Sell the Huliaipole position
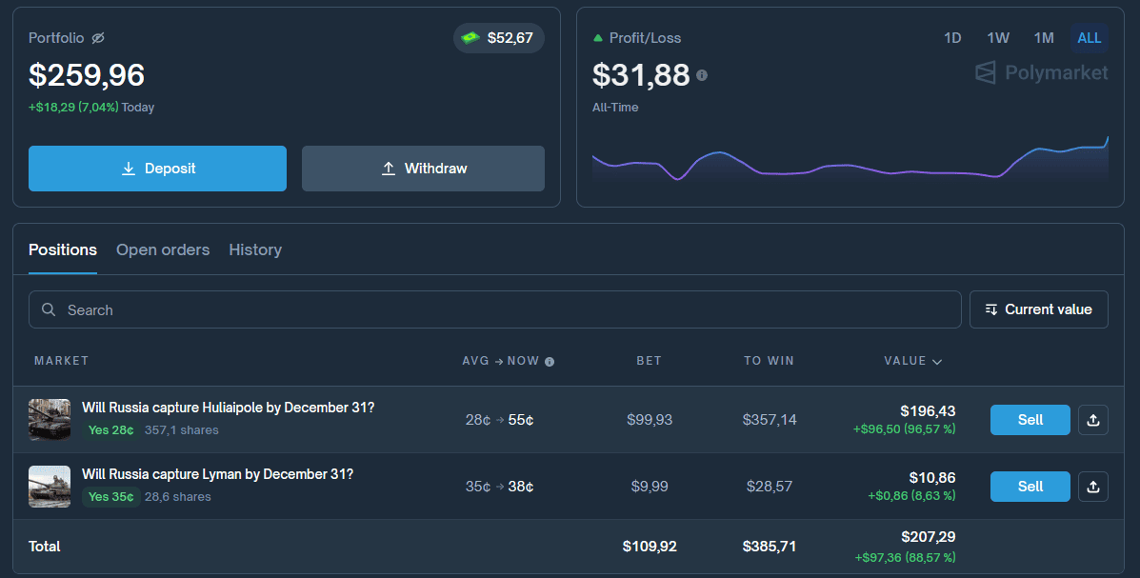Viewport: 1140px width, 578px height. (x=1030, y=420)
